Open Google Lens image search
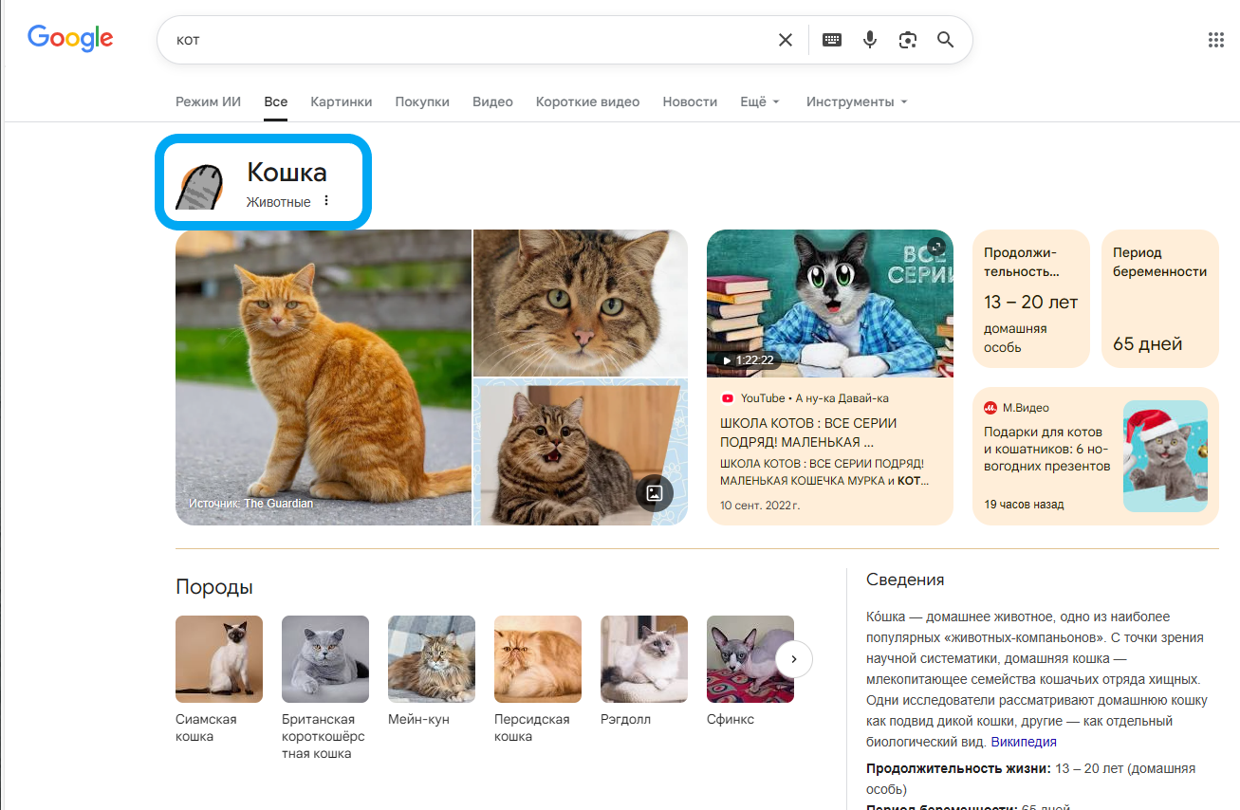The image size is (1240, 810). (x=908, y=39)
